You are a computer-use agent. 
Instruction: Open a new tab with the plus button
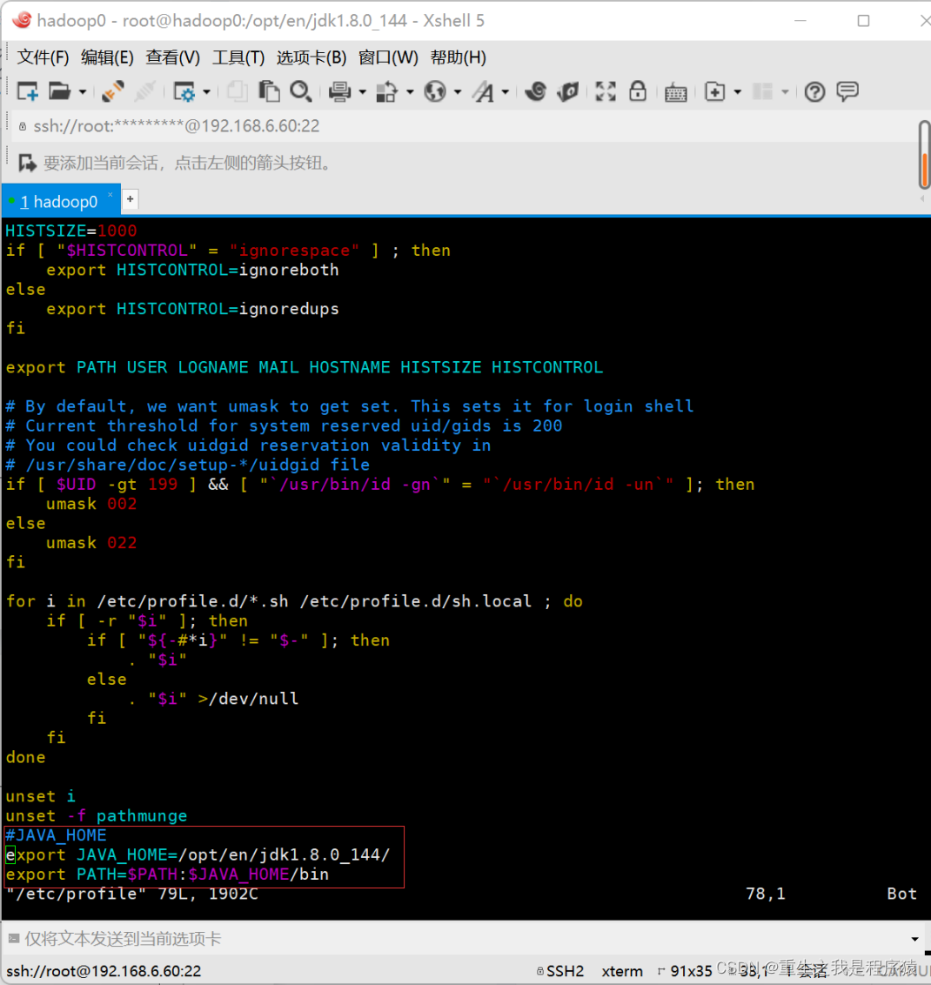click(x=130, y=199)
